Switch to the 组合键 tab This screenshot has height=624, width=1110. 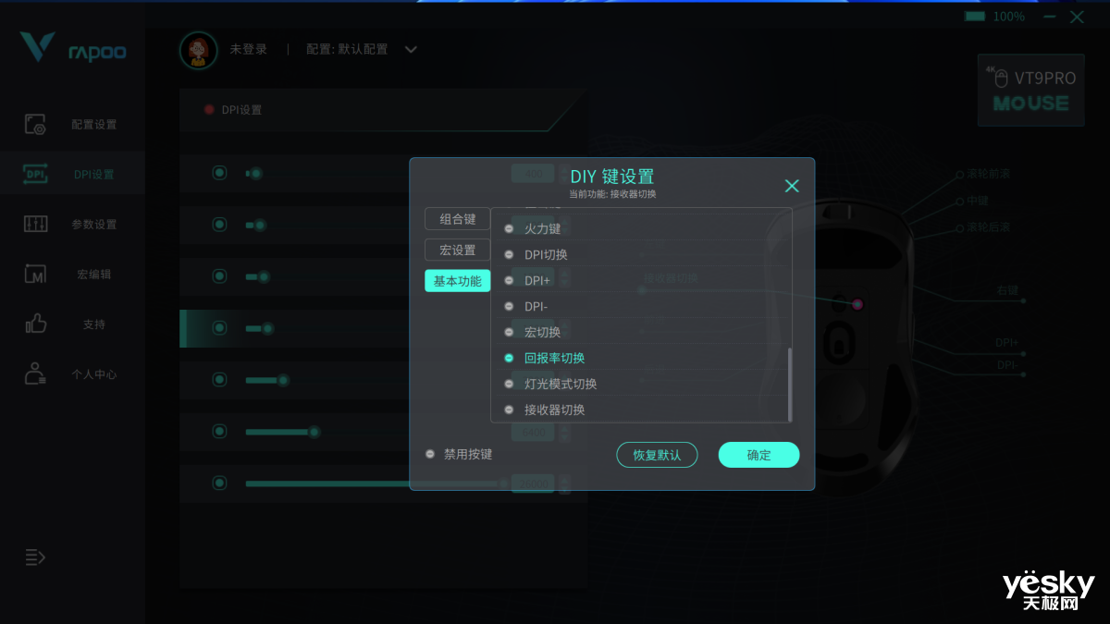[458, 219]
